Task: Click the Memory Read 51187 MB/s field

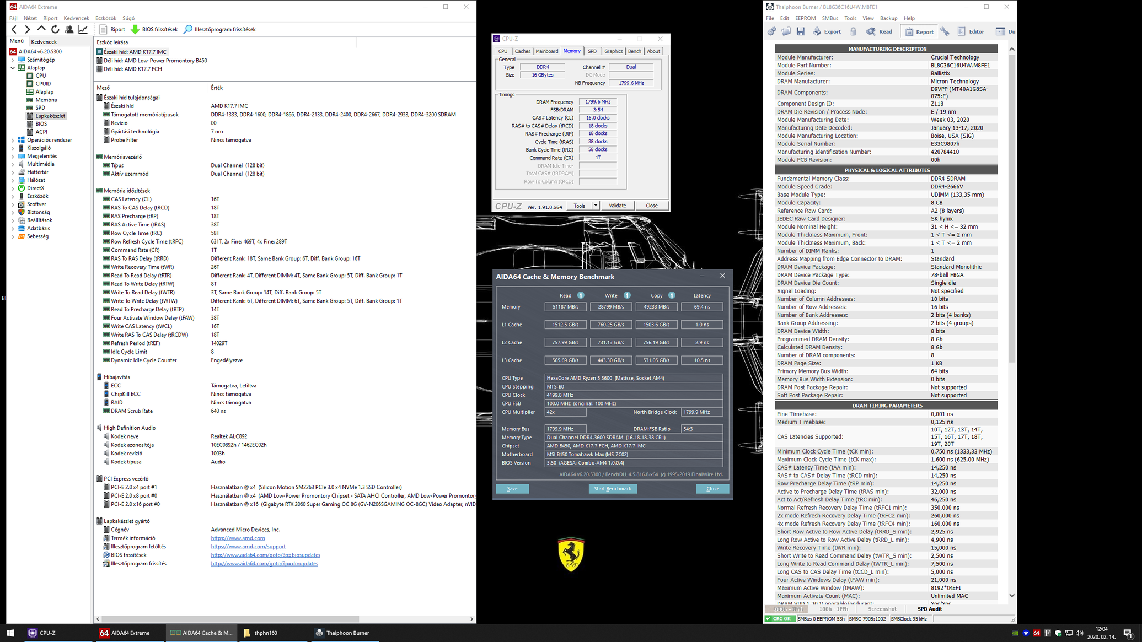Action: tap(565, 307)
